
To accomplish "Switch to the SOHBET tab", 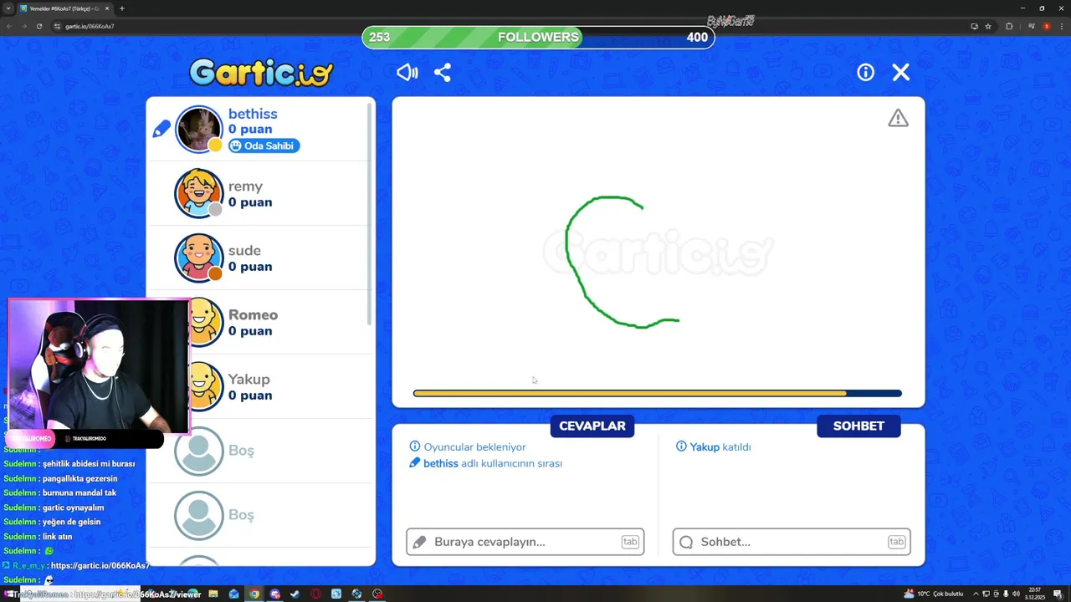I will click(858, 426).
